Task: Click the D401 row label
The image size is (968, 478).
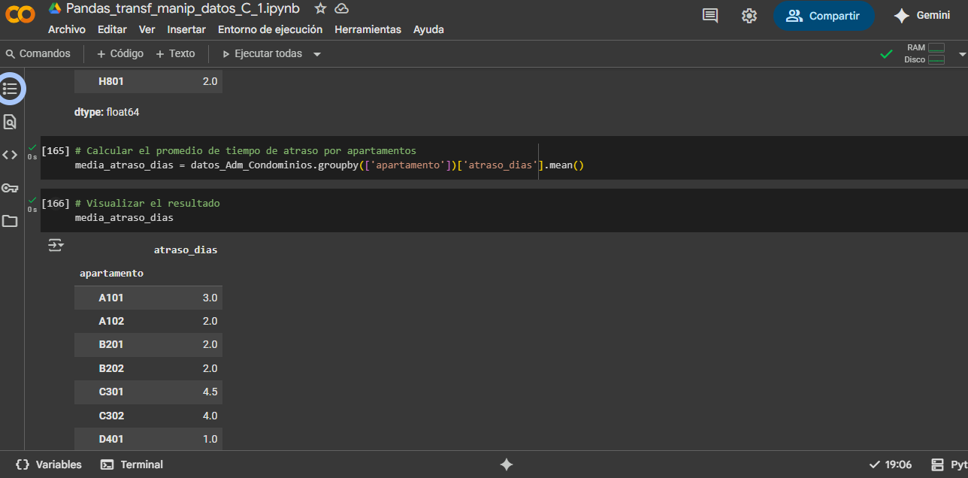Action: (x=111, y=439)
